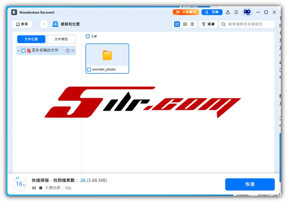This screenshot has width=287, height=202.
Task: Select the 文件位置 tab
Action: click(31, 39)
